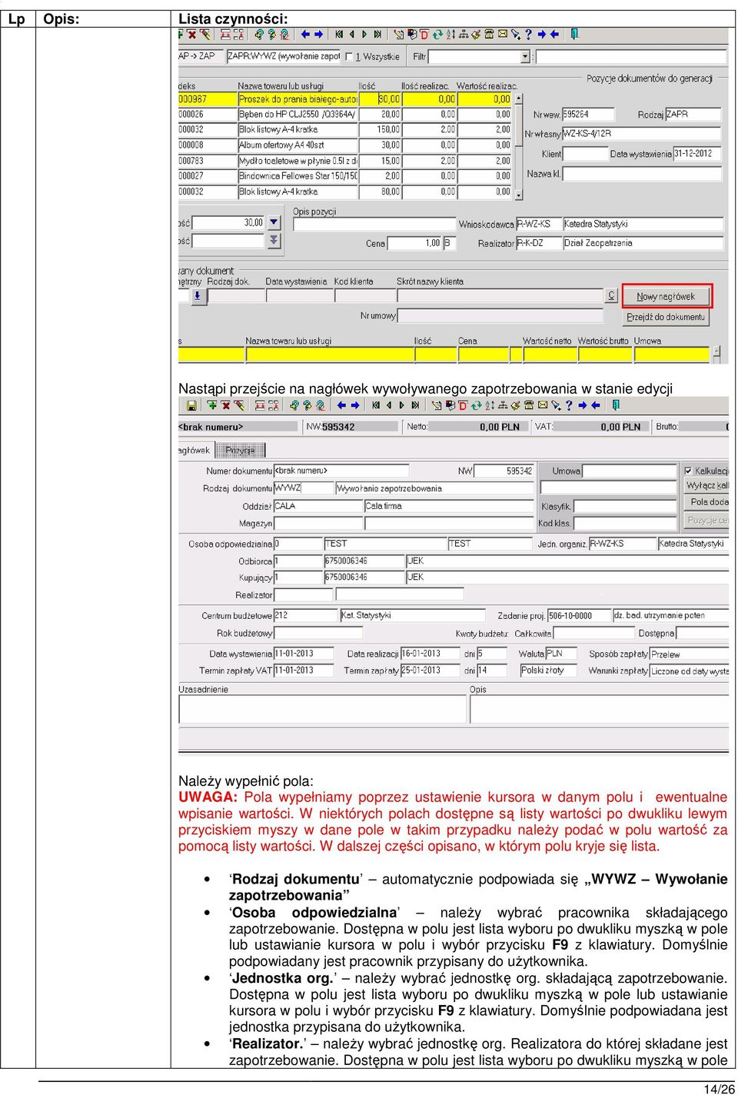Click the exit door icon in the header-edit toolbar
738x1095 pixels.
tap(615, 405)
